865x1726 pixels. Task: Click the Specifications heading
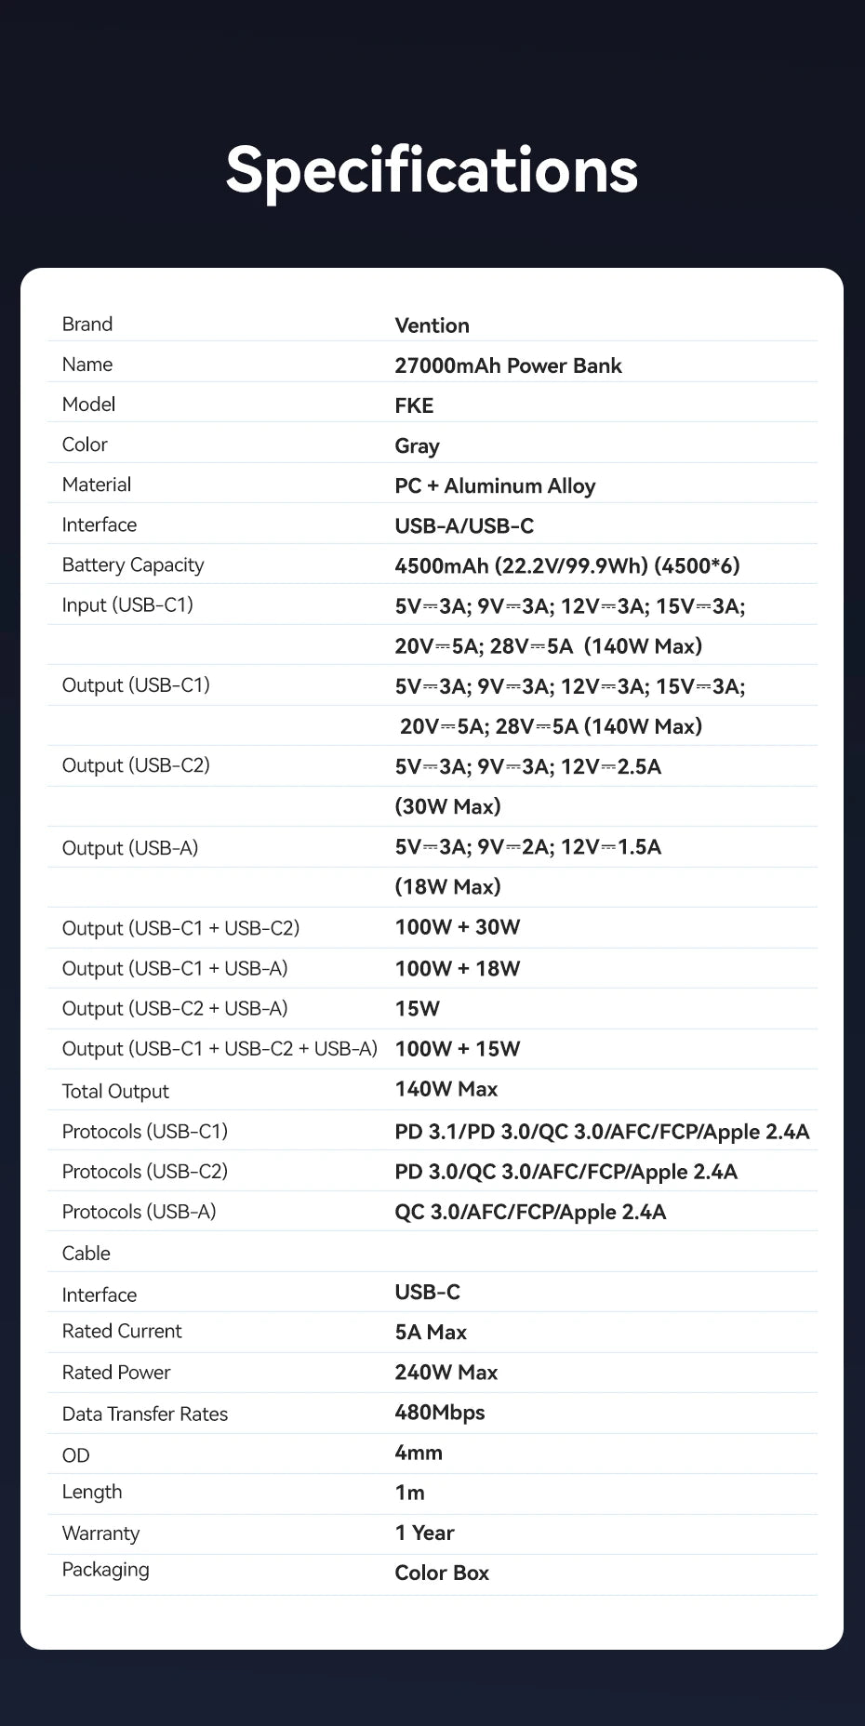click(x=432, y=170)
